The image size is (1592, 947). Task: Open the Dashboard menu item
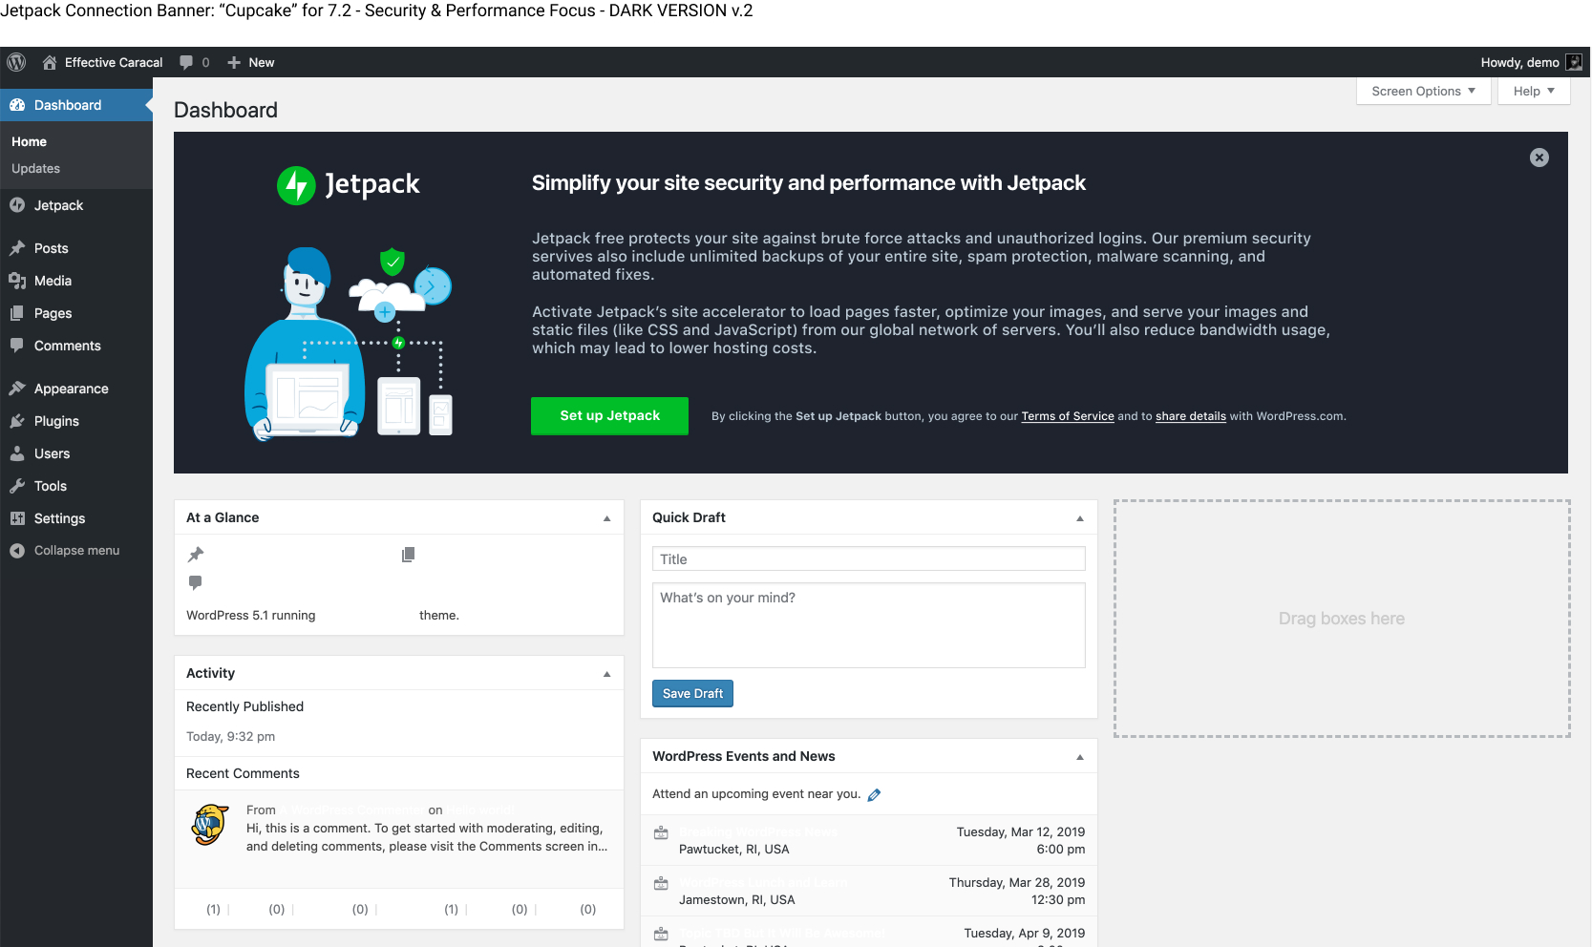76,105
